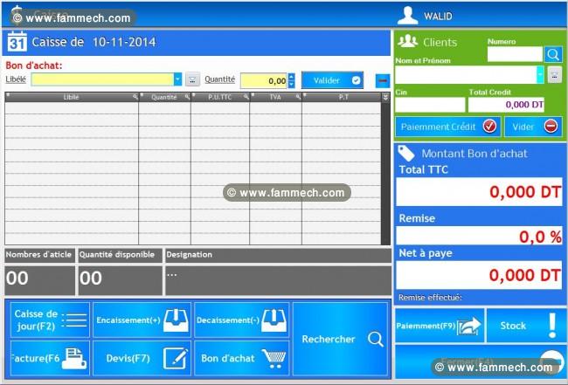Click the Rechercher button
The image size is (568, 385).
(x=340, y=339)
